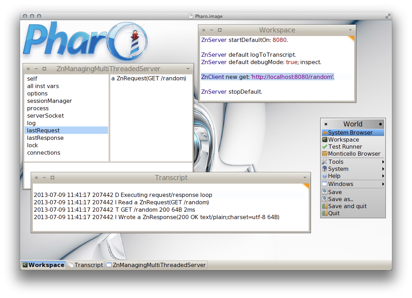Click the Help globe icon
Image resolution: width=412 pixels, height=298 pixels.
pyautogui.click(x=325, y=176)
